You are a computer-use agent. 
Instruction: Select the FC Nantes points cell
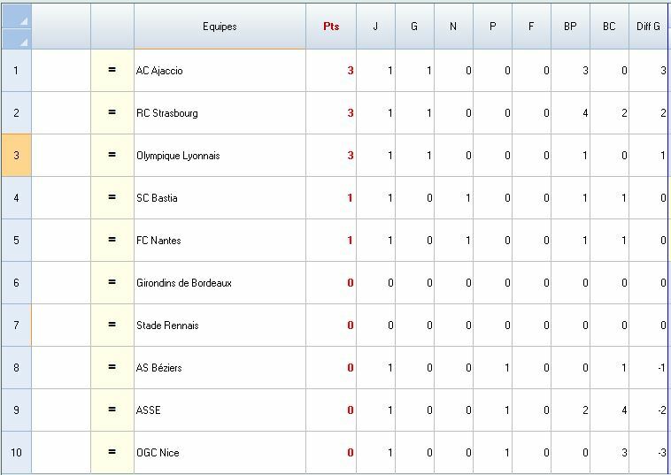click(x=331, y=241)
